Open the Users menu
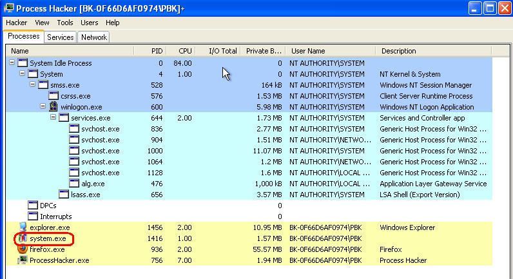Viewport: 513px width, 279px height. (90, 23)
